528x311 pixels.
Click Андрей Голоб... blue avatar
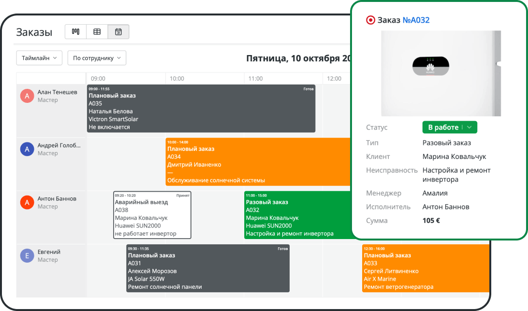click(x=27, y=149)
